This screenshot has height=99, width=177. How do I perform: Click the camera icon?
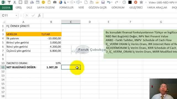tap(55, 2)
